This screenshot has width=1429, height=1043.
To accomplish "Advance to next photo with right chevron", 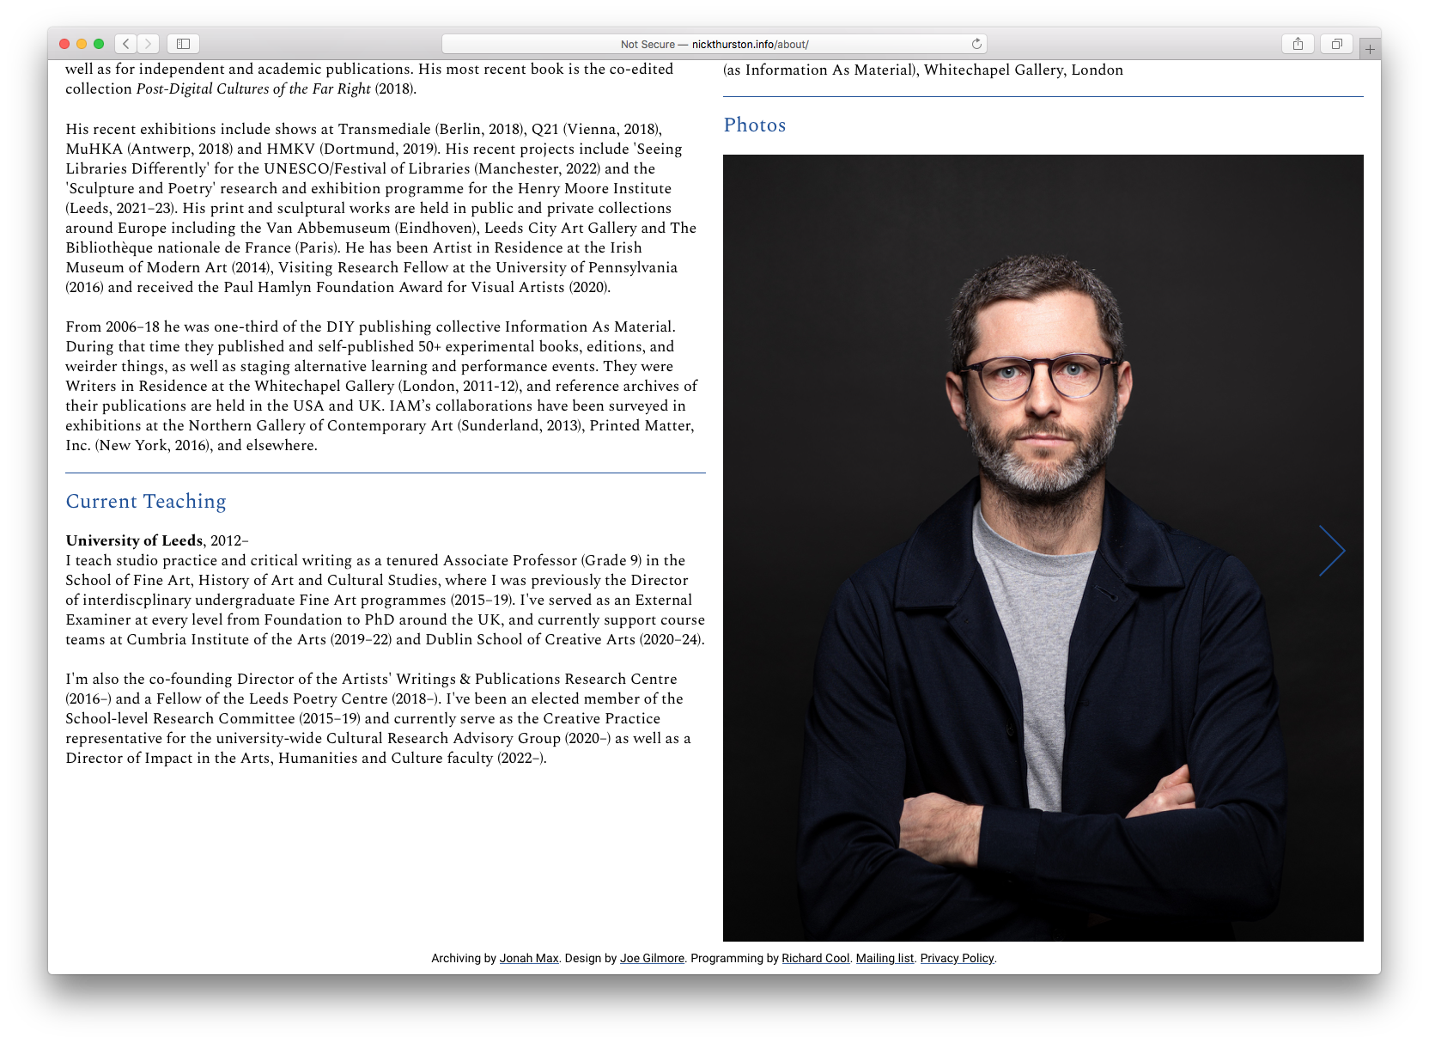I will point(1331,551).
